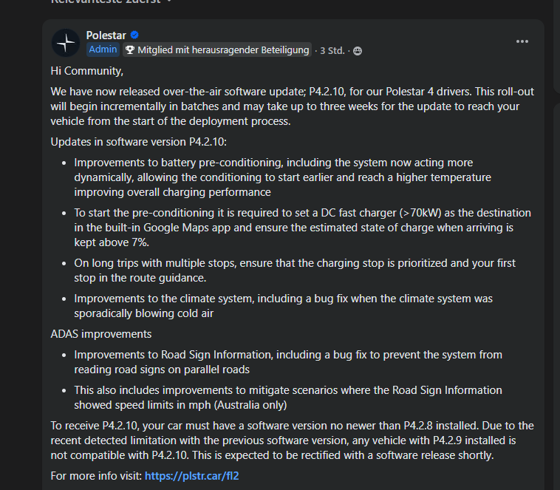Click the "Hi Community," greeting line
This screenshot has height=490, width=560.
click(87, 71)
